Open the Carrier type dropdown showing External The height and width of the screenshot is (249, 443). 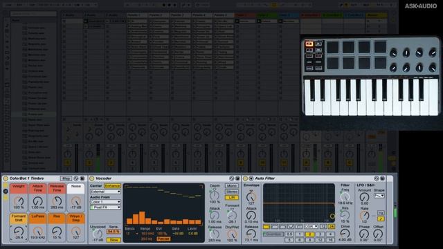tap(105, 192)
